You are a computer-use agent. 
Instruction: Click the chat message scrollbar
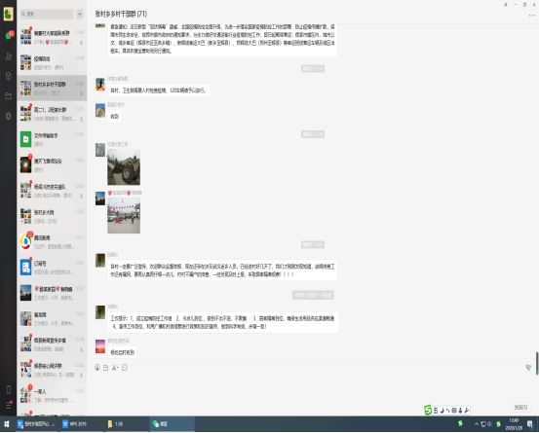537,364
